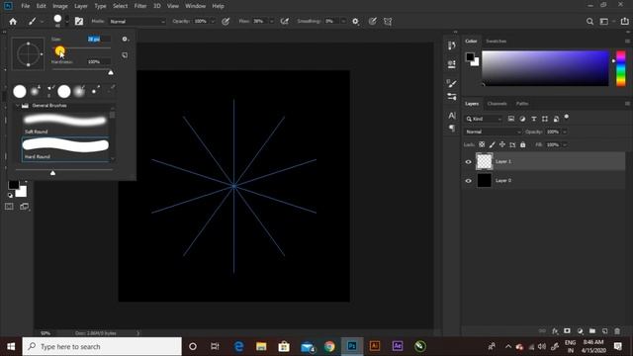The height and width of the screenshot is (356, 633).
Task: Filter for pixel layers
Action: click(x=511, y=119)
